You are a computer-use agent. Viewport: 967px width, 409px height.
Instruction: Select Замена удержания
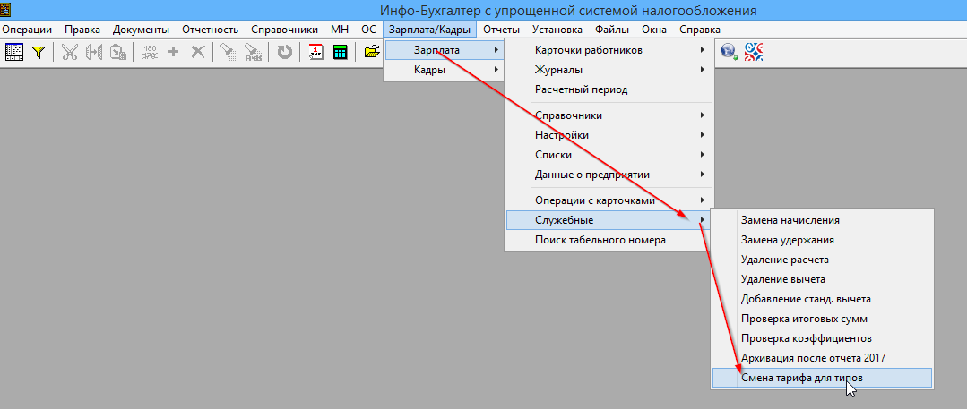(822, 240)
